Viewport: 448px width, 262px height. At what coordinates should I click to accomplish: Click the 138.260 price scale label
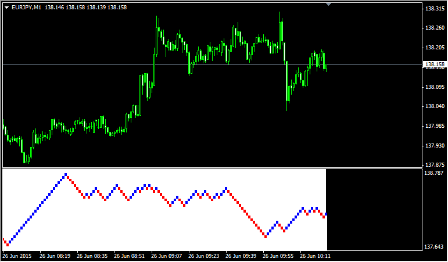[x=435, y=28]
